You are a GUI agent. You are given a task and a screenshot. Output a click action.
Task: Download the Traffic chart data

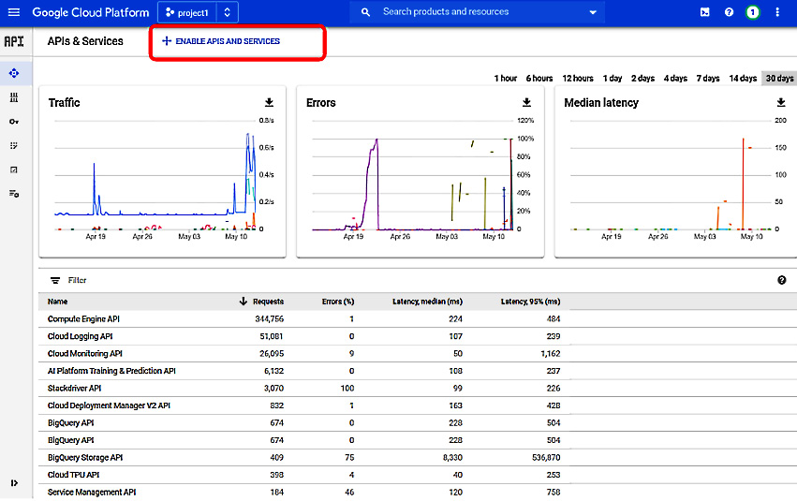tap(270, 103)
